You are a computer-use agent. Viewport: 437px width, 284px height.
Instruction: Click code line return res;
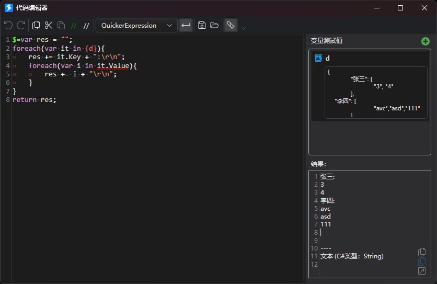(x=34, y=100)
